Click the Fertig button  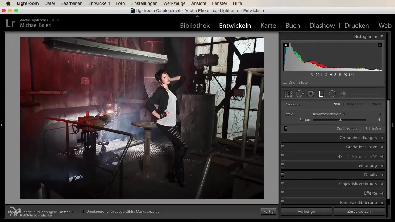tap(268, 211)
